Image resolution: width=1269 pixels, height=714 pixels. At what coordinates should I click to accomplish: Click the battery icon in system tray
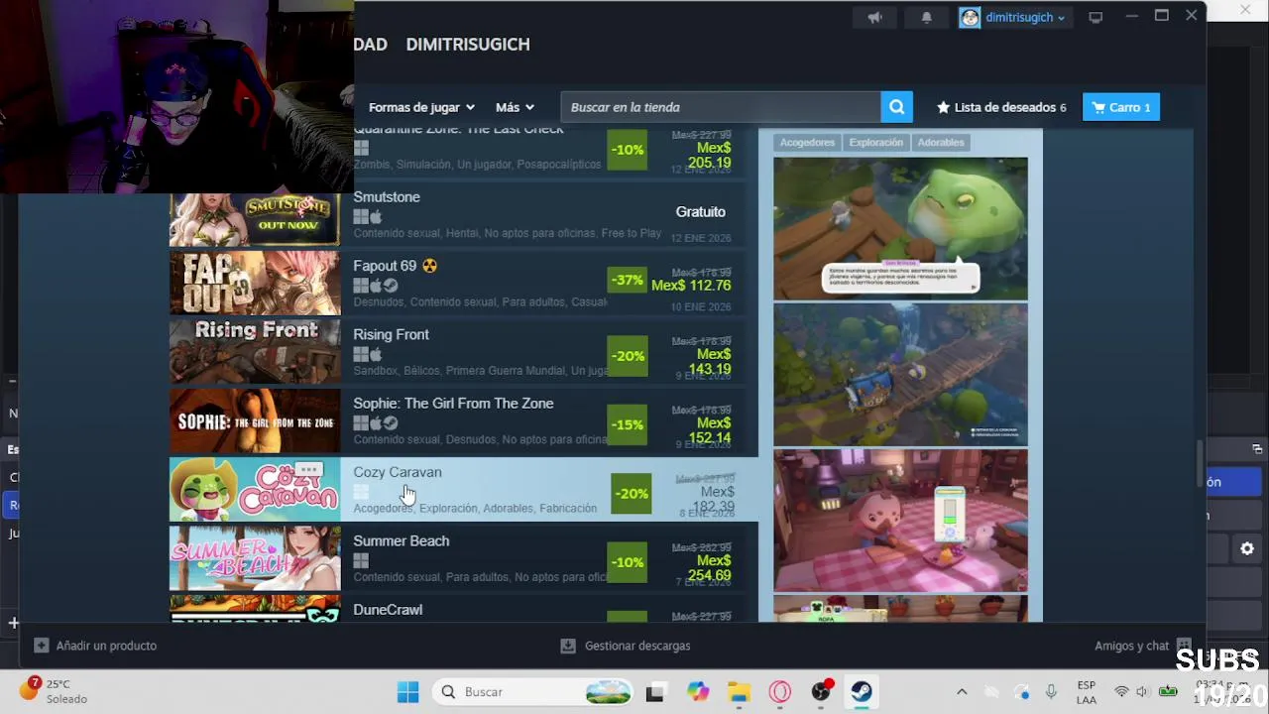click(1169, 692)
